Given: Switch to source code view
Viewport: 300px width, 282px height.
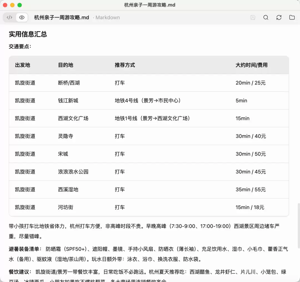Looking at the screenshot, I should (x=9, y=17).
